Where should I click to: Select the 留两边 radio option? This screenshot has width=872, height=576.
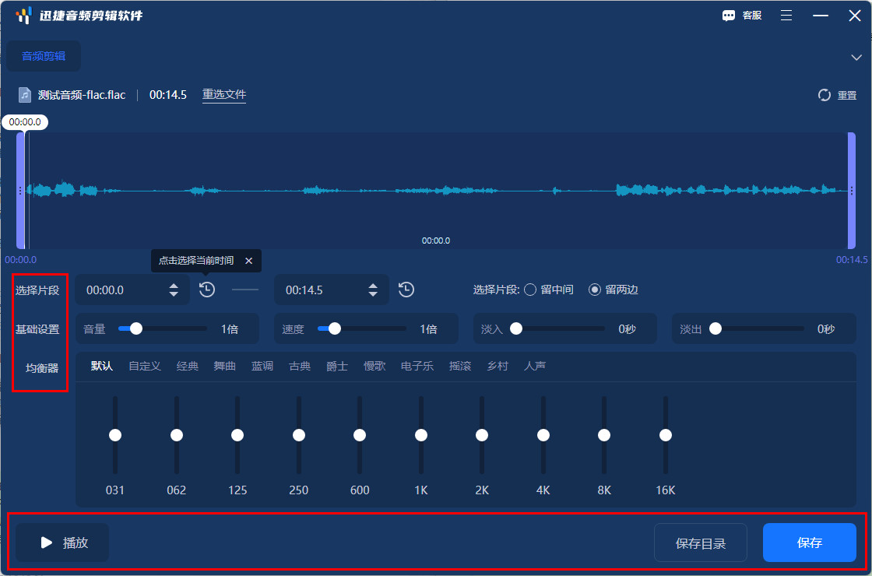[x=595, y=290]
